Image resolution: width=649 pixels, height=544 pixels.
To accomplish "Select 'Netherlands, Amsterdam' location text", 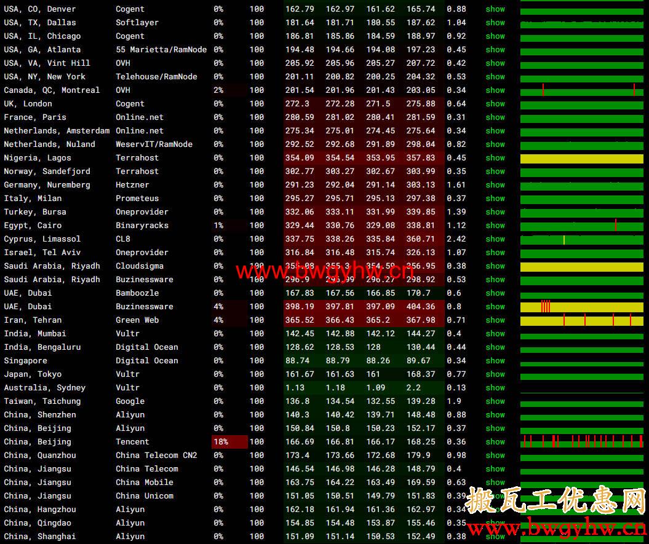I will [57, 130].
